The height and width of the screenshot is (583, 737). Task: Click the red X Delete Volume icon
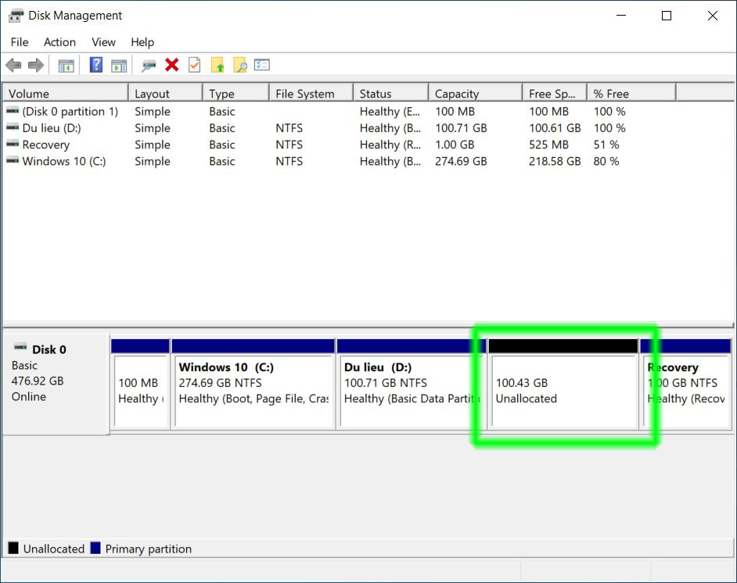[172, 65]
